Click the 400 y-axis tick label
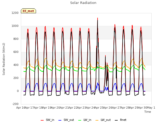Image resolution: width=167 pixels, height=125 pixels. [16, 65]
